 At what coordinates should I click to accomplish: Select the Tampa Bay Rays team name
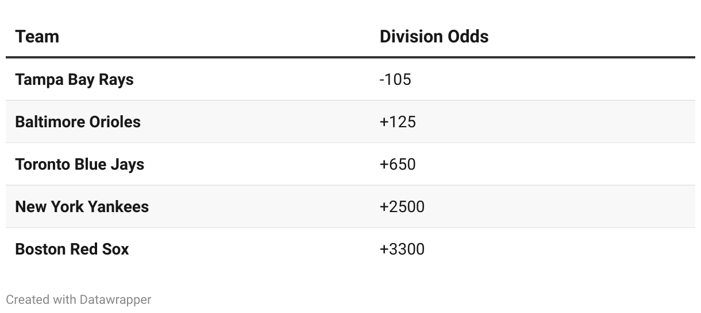coord(74,79)
